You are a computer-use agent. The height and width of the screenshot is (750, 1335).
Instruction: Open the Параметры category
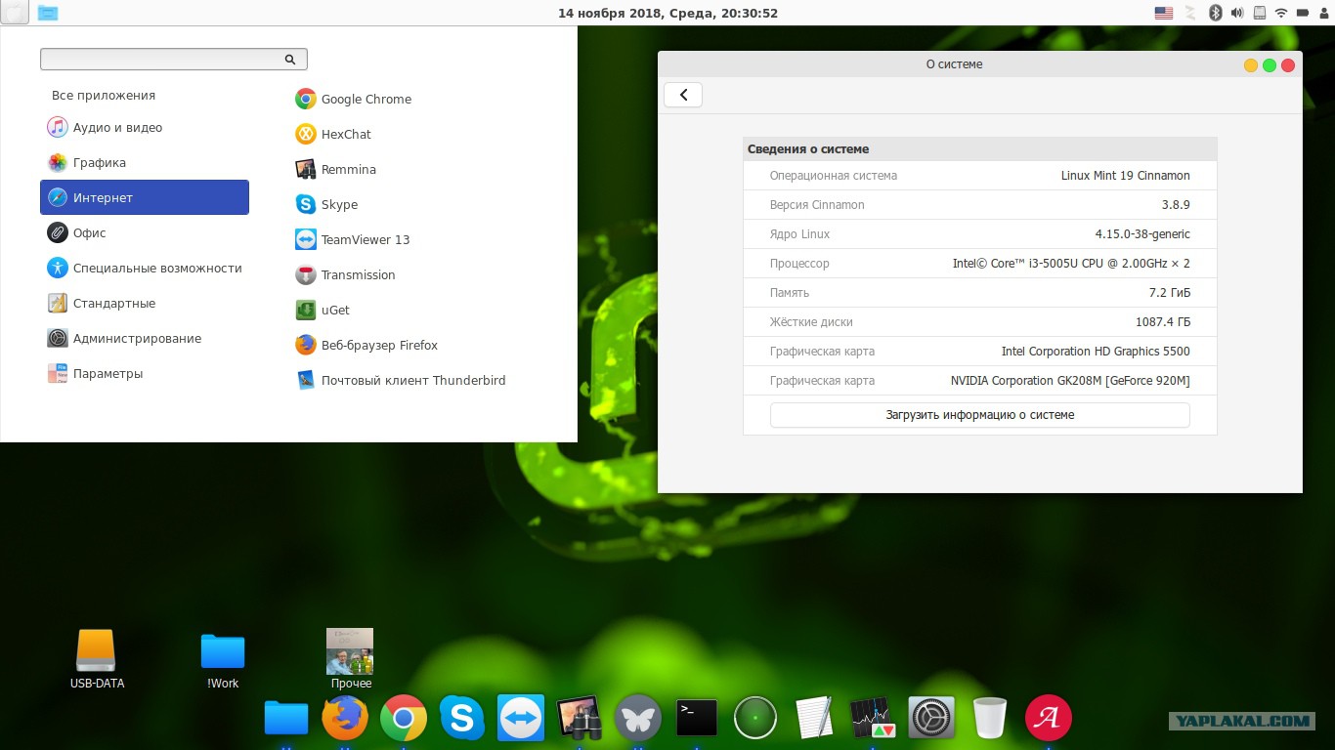(145, 374)
